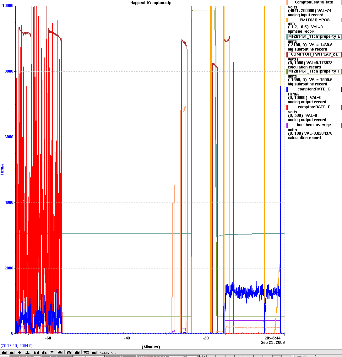
Task: Select the COMPTON_PW1PCAV_ca legend entry
Action: click(314, 54)
